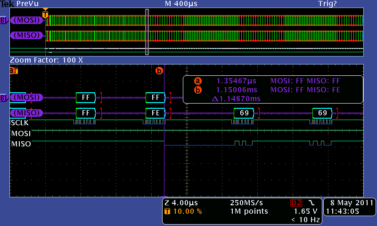Select MISO bus label in zoom view
The image size is (377, 226).
(26, 113)
